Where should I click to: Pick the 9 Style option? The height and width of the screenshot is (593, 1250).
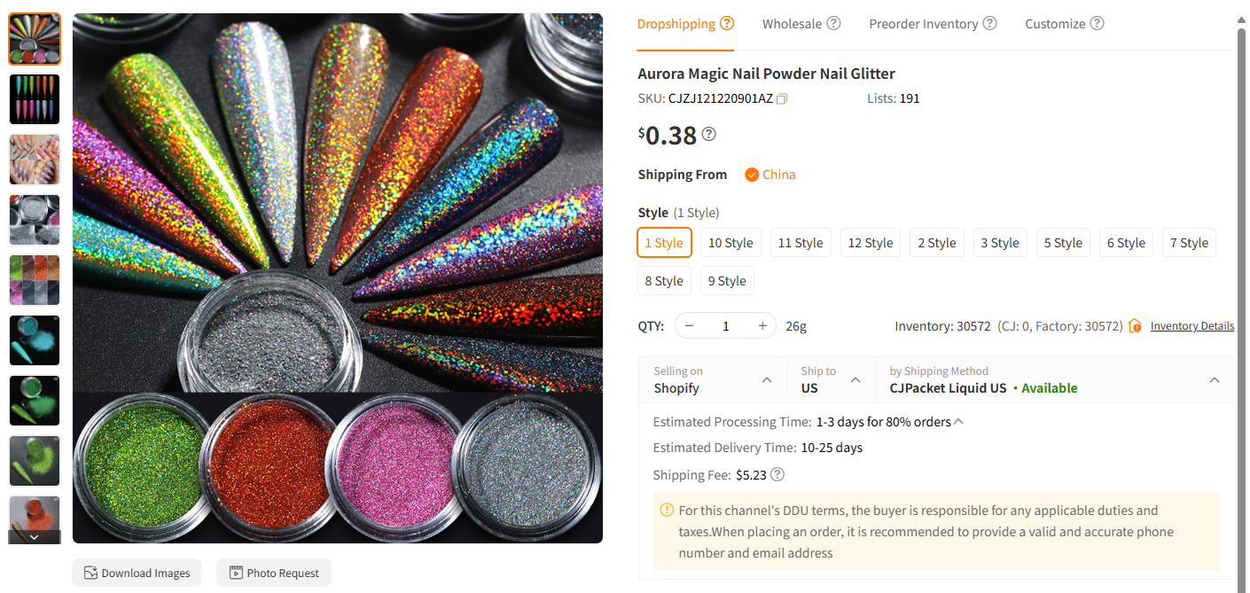tap(727, 280)
